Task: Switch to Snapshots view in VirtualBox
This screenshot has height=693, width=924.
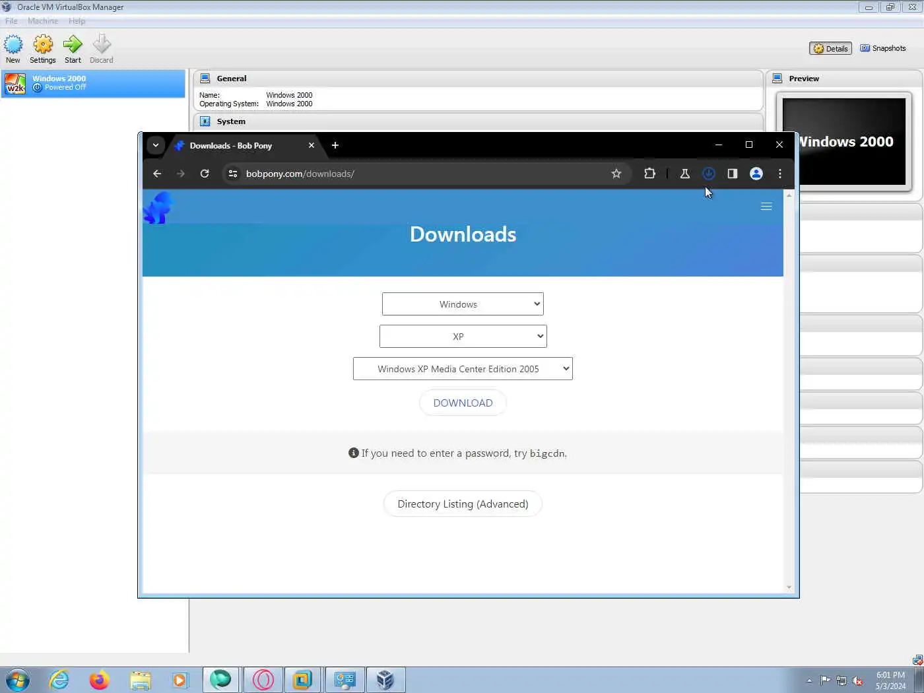Action: pyautogui.click(x=883, y=48)
